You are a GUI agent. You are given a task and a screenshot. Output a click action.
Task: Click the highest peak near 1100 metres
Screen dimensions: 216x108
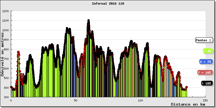coord(88,21)
